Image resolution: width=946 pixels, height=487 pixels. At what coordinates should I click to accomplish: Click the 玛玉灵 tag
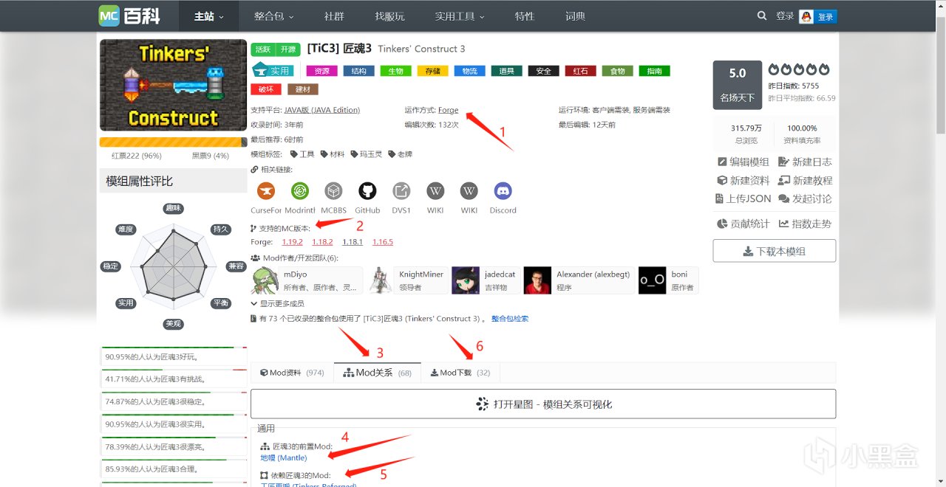point(367,154)
